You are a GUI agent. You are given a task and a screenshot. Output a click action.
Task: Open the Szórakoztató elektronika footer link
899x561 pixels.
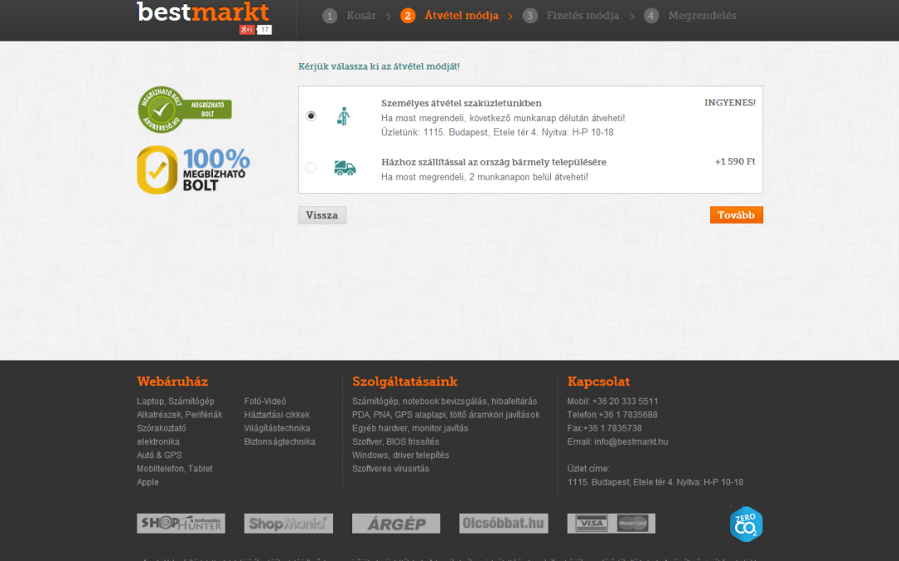pyautogui.click(x=161, y=435)
